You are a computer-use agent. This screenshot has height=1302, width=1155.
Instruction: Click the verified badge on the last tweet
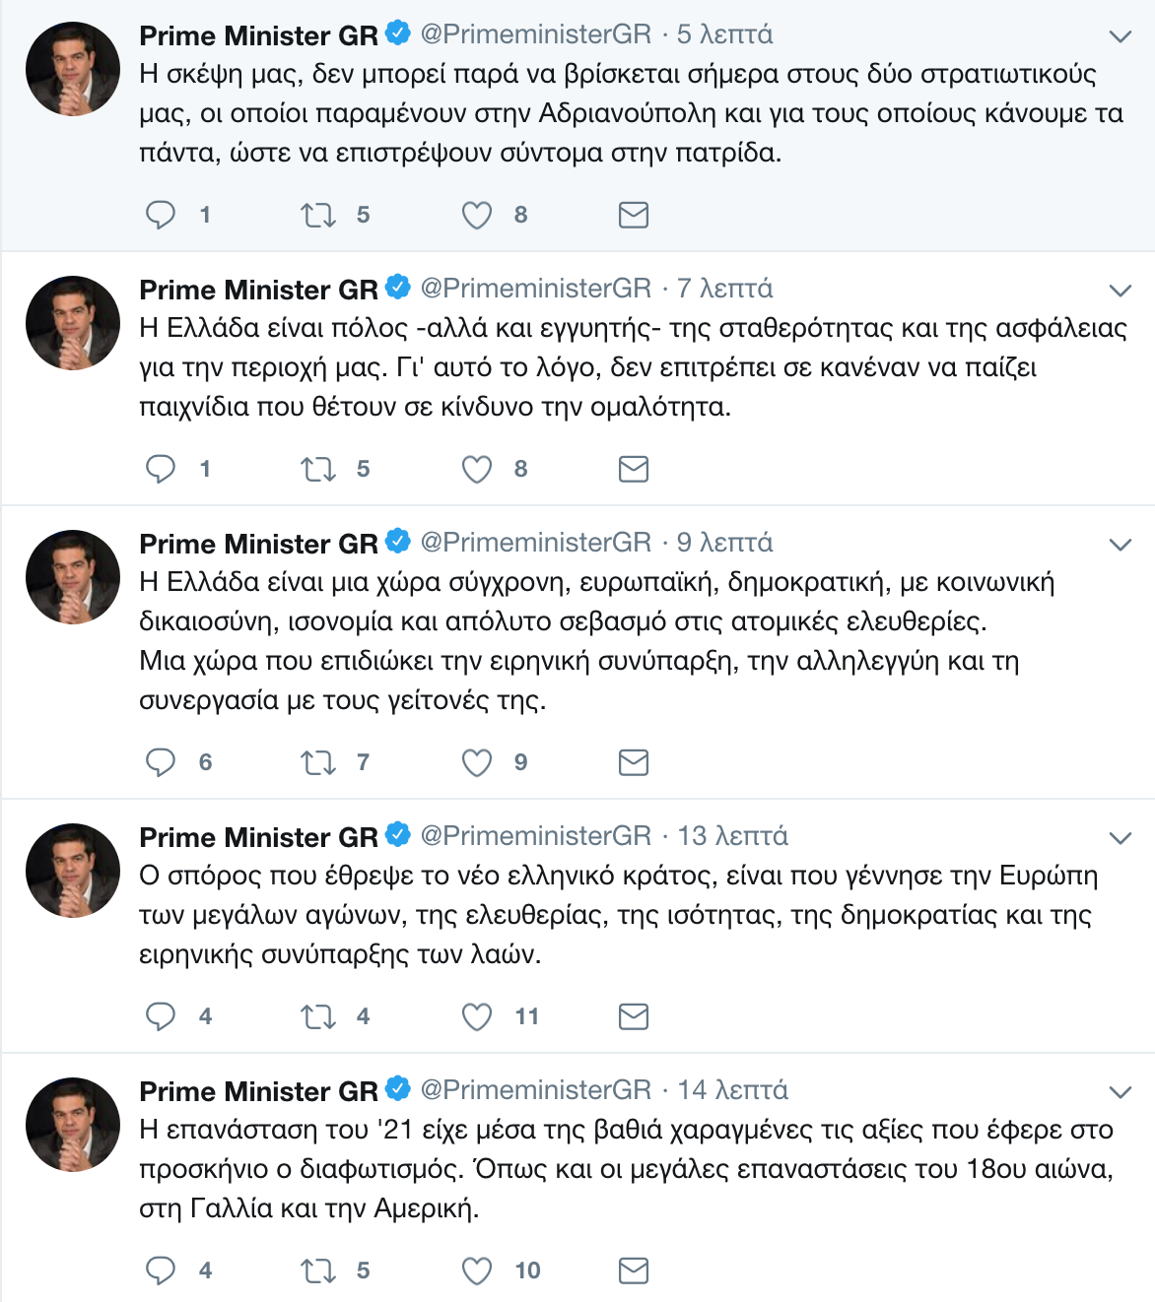coord(397,1088)
